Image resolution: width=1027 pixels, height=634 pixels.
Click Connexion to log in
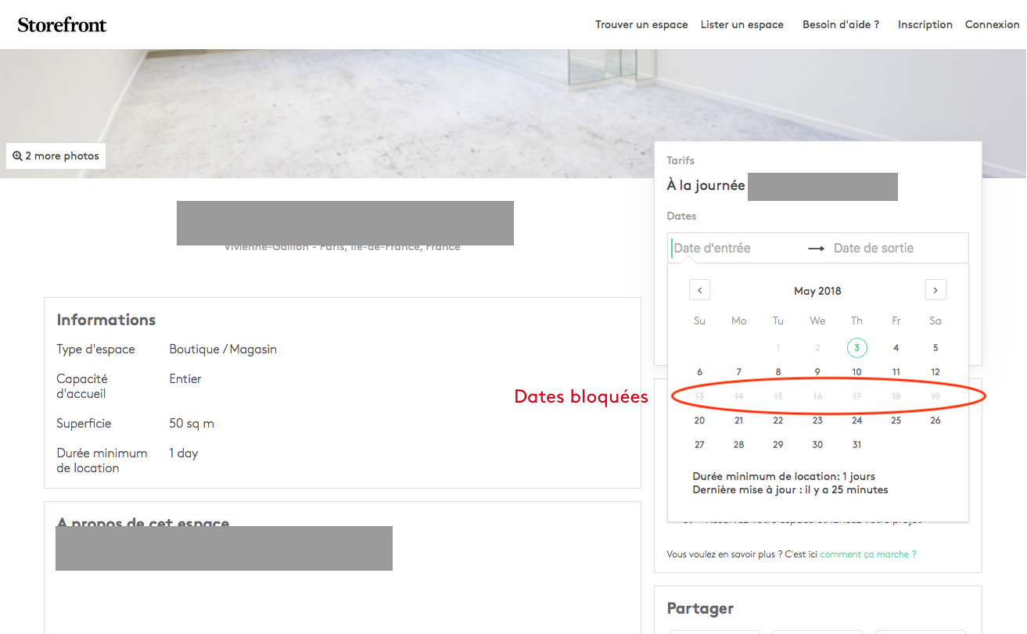992,24
